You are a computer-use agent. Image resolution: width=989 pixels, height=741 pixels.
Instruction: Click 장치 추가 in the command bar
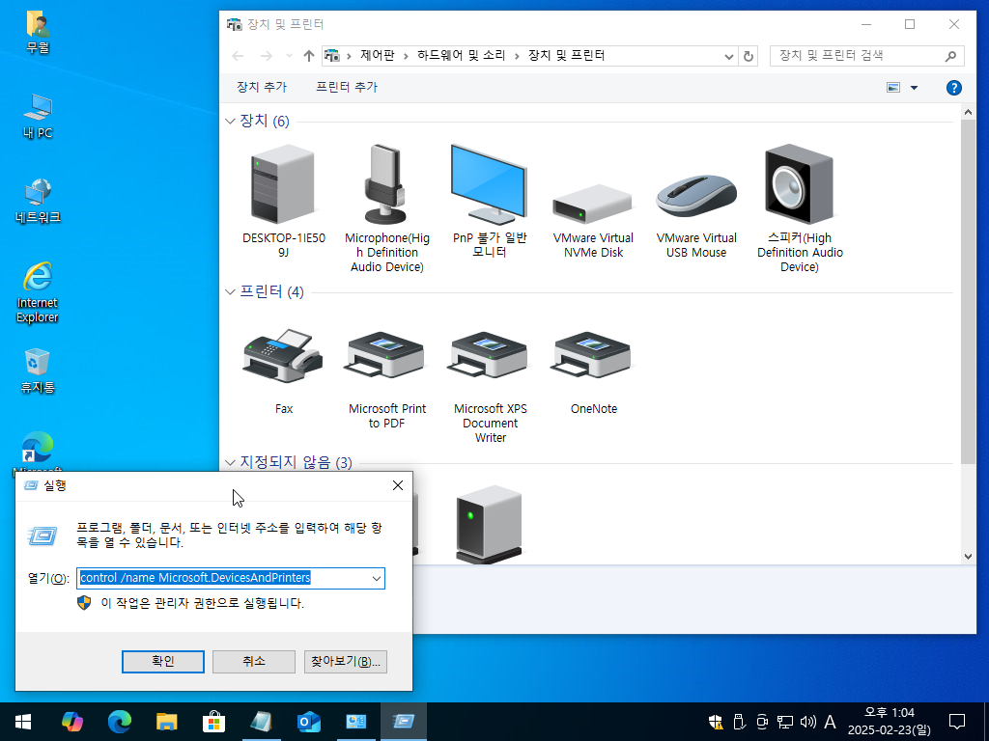tap(261, 88)
